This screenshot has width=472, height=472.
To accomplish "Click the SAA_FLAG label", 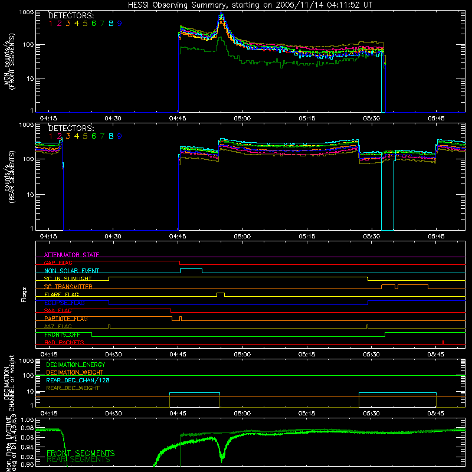I will click(58, 311).
